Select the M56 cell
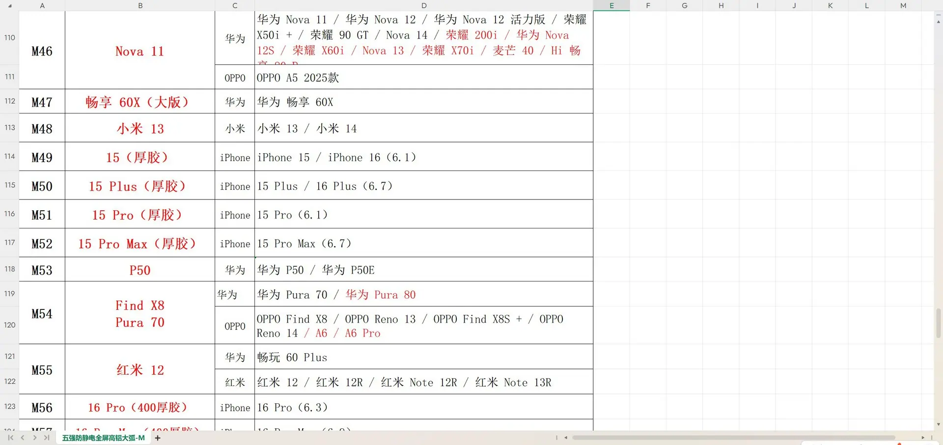Image resolution: width=943 pixels, height=445 pixels. coord(42,407)
